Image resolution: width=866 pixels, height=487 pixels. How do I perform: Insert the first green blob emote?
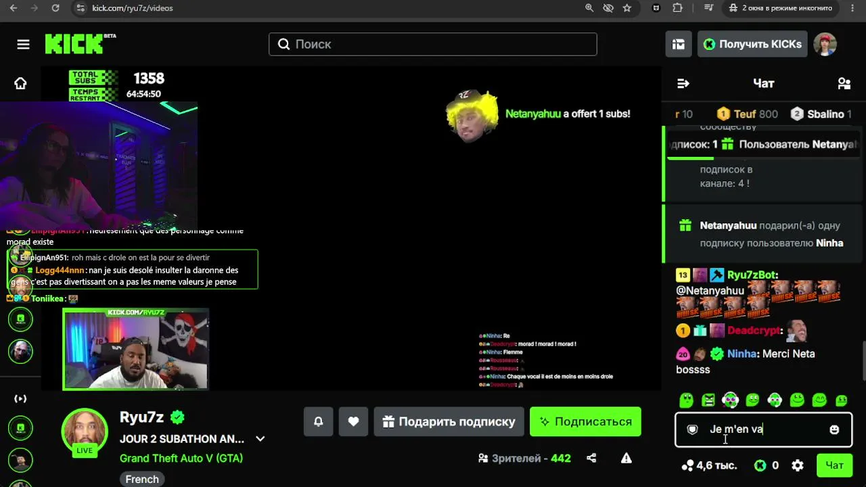point(686,400)
